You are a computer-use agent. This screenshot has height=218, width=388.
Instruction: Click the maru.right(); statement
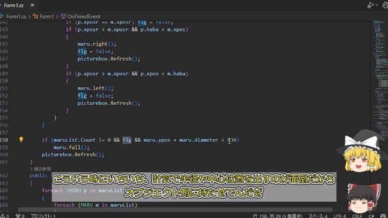point(97,44)
